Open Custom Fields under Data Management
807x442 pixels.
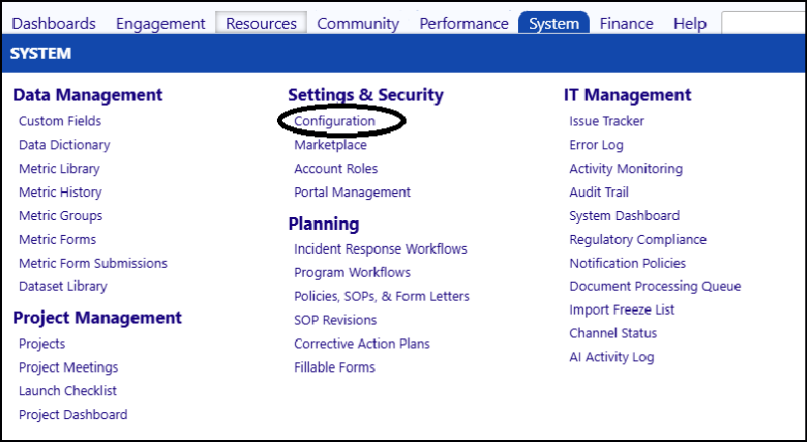coord(60,120)
